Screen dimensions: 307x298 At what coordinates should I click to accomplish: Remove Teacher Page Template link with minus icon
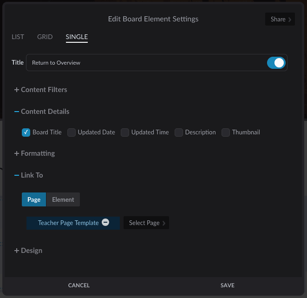point(105,222)
